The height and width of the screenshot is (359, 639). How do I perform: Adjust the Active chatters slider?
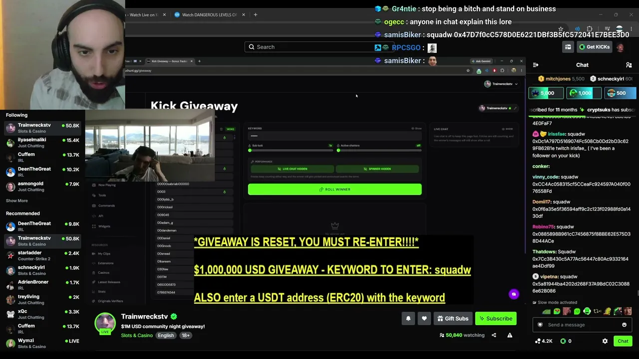pyautogui.click(x=379, y=150)
